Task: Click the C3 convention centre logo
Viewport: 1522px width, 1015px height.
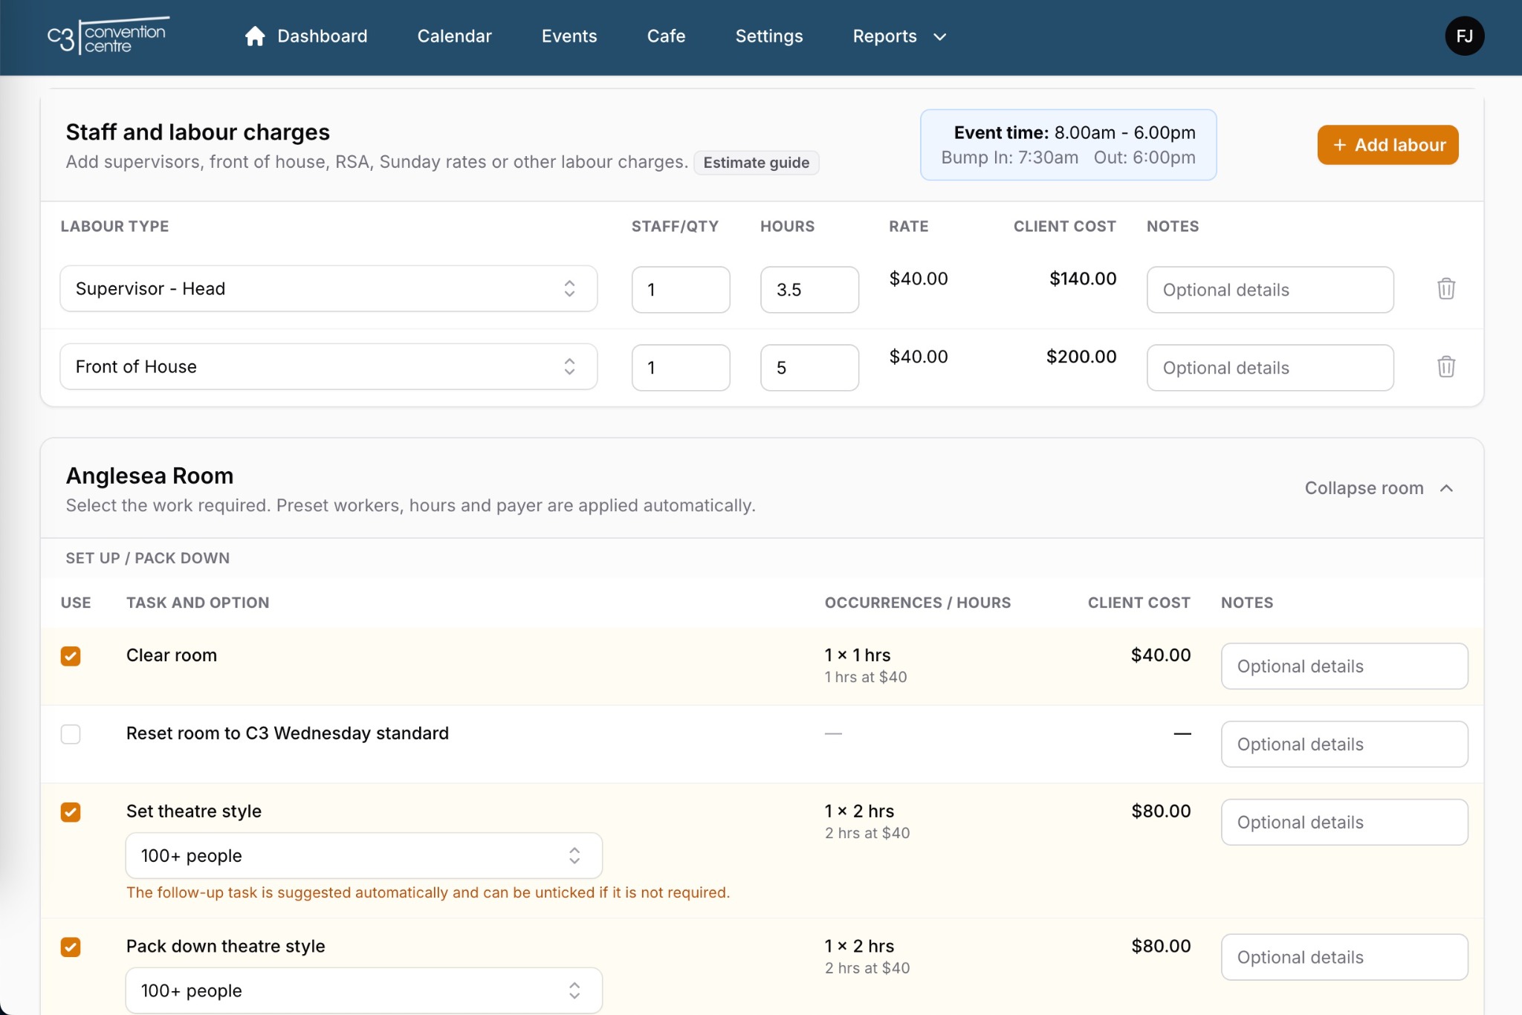Action: tap(109, 36)
